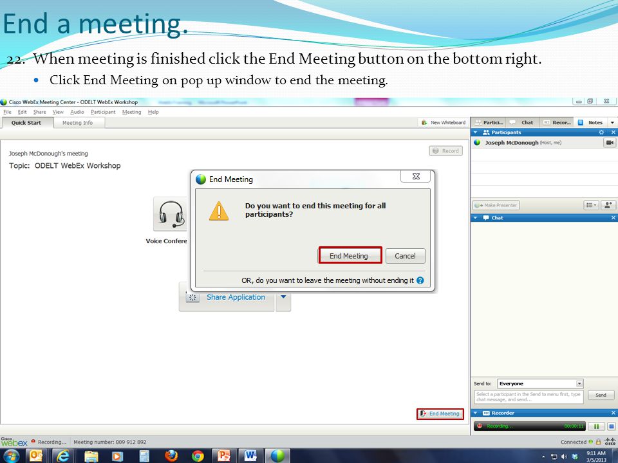Close the Recorder panel
Viewport: 618px width, 463px height.
[x=613, y=413]
